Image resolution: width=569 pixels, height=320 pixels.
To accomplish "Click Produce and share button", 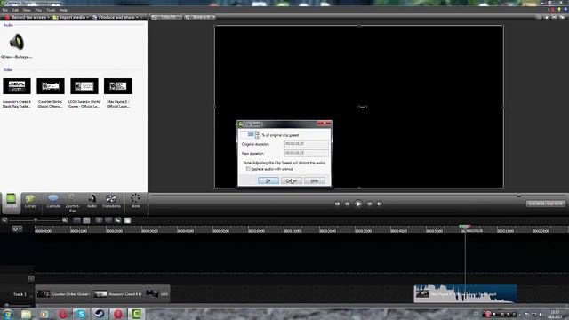I will [113, 17].
